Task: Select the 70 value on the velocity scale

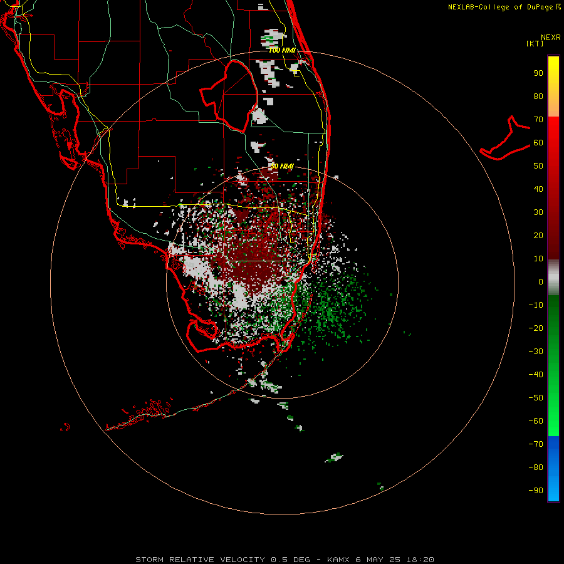Action: [x=538, y=120]
